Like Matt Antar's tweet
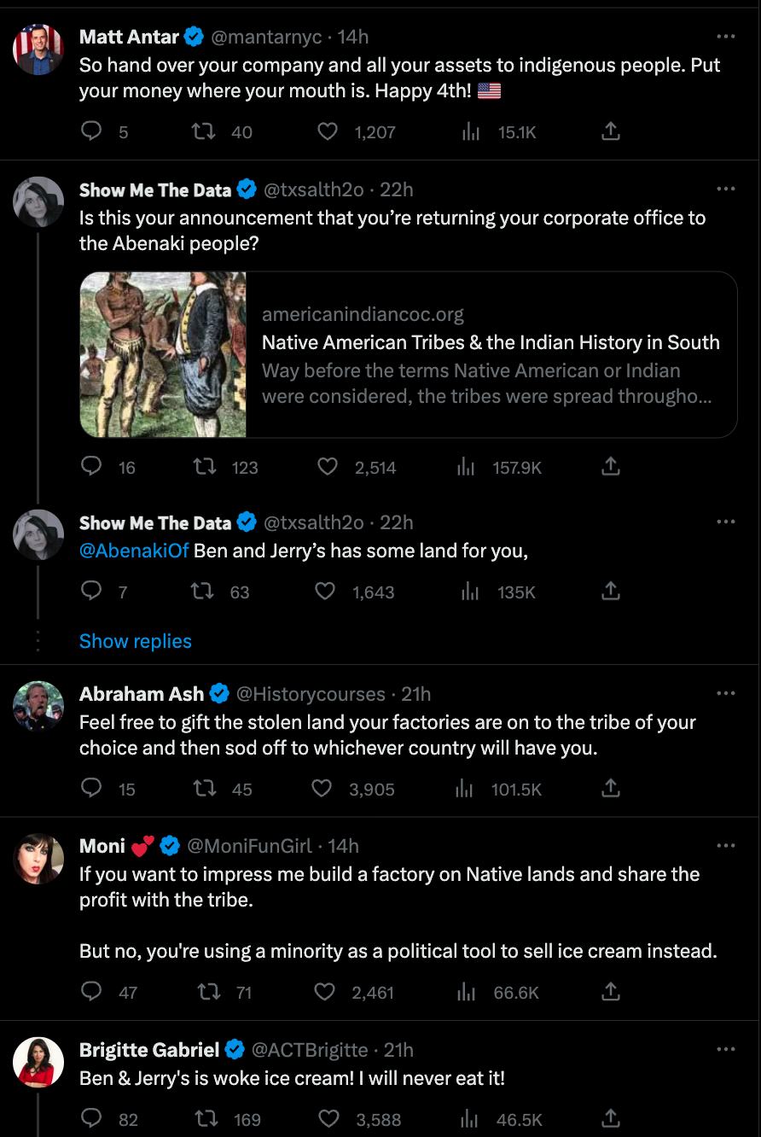Viewport: 761px width, 1137px height. (x=328, y=132)
